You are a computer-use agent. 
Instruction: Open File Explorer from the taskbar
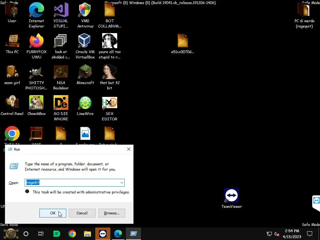point(87,234)
